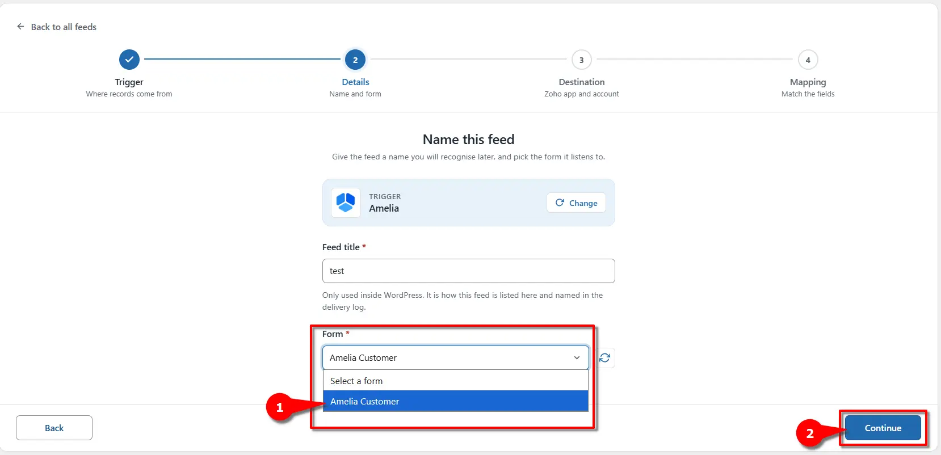The width and height of the screenshot is (941, 455).
Task: Click the completed Trigger step checkmark circle
Action: tap(129, 59)
